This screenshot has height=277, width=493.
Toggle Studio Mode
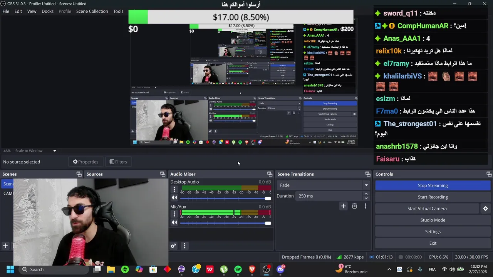[x=433, y=220]
